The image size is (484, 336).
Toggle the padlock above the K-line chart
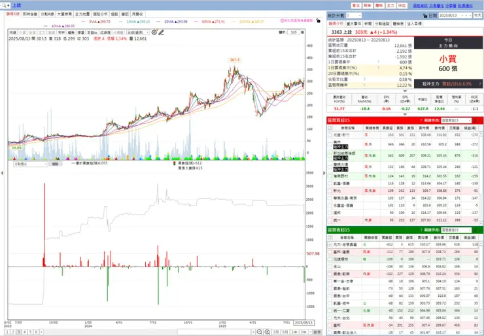[318, 21]
